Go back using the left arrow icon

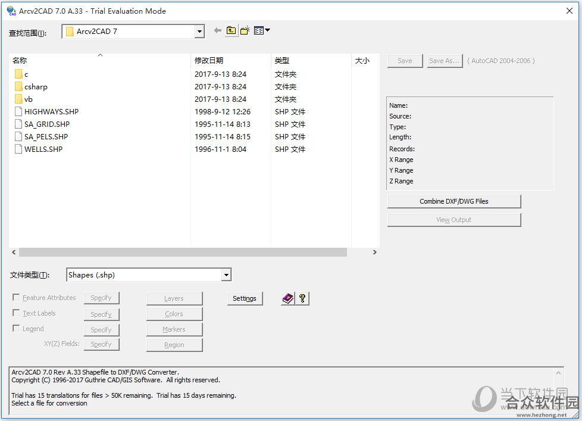click(x=218, y=31)
